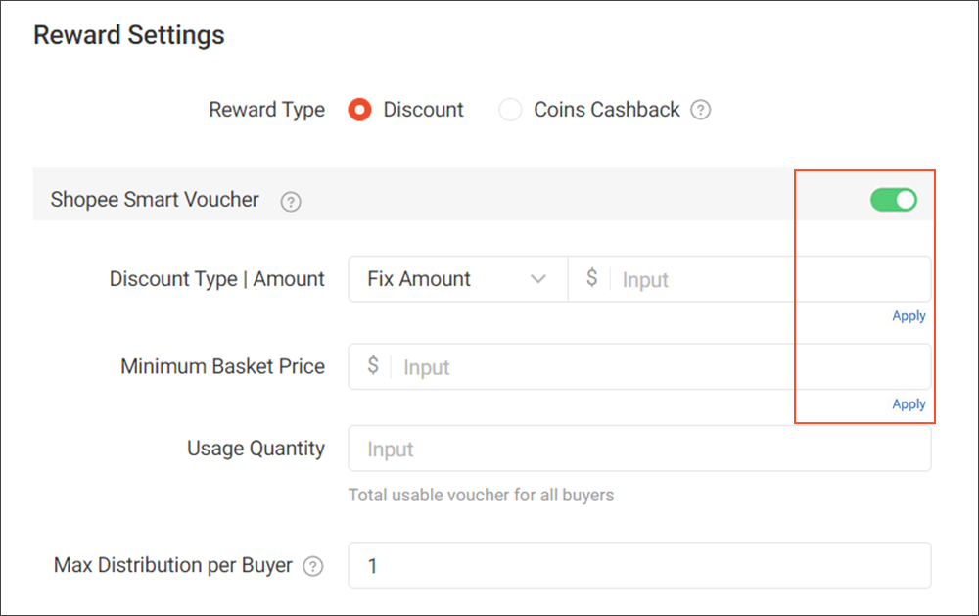
Task: Open the Max Distribution per Buyer help icon
Action: pyautogui.click(x=313, y=565)
